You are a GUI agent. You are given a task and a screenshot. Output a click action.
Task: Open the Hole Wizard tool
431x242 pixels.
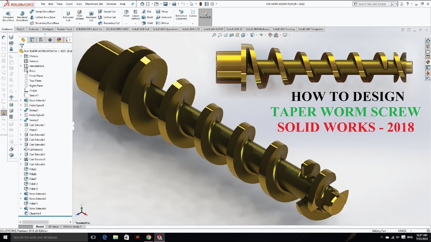click(x=79, y=15)
